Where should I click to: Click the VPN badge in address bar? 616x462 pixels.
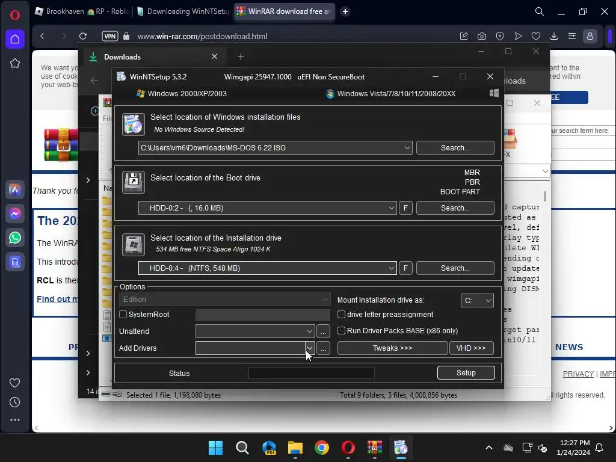click(110, 36)
